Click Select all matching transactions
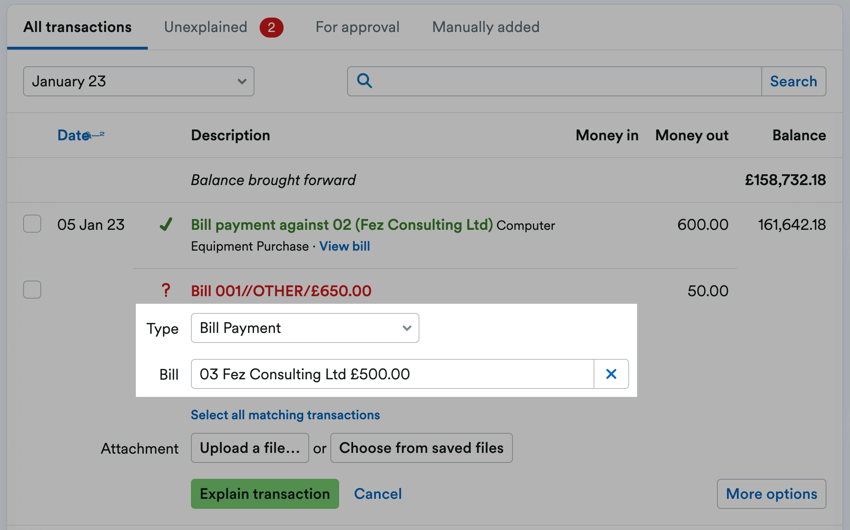Image resolution: width=850 pixels, height=530 pixels. click(285, 415)
